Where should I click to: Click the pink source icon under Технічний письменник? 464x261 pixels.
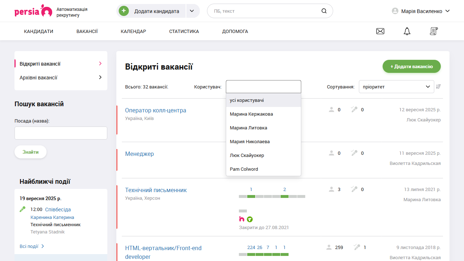click(x=242, y=219)
